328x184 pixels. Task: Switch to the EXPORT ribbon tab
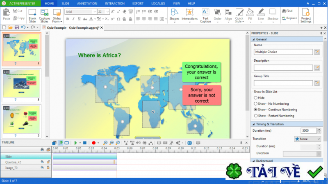[x=138, y=3]
